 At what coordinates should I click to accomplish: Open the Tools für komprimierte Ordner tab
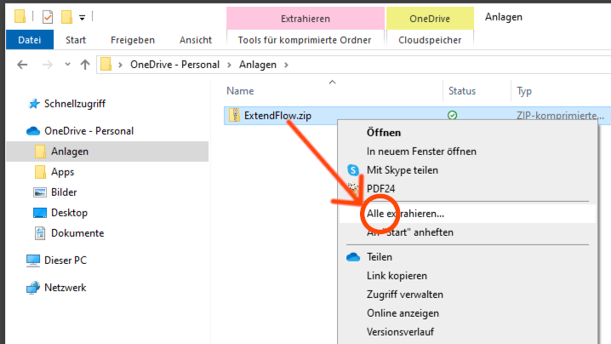305,40
